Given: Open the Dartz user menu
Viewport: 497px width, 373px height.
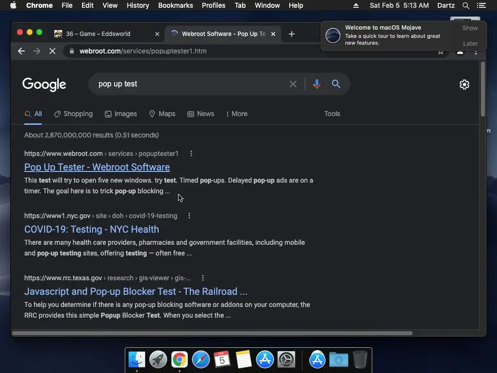Looking at the screenshot, I should coord(446,5).
